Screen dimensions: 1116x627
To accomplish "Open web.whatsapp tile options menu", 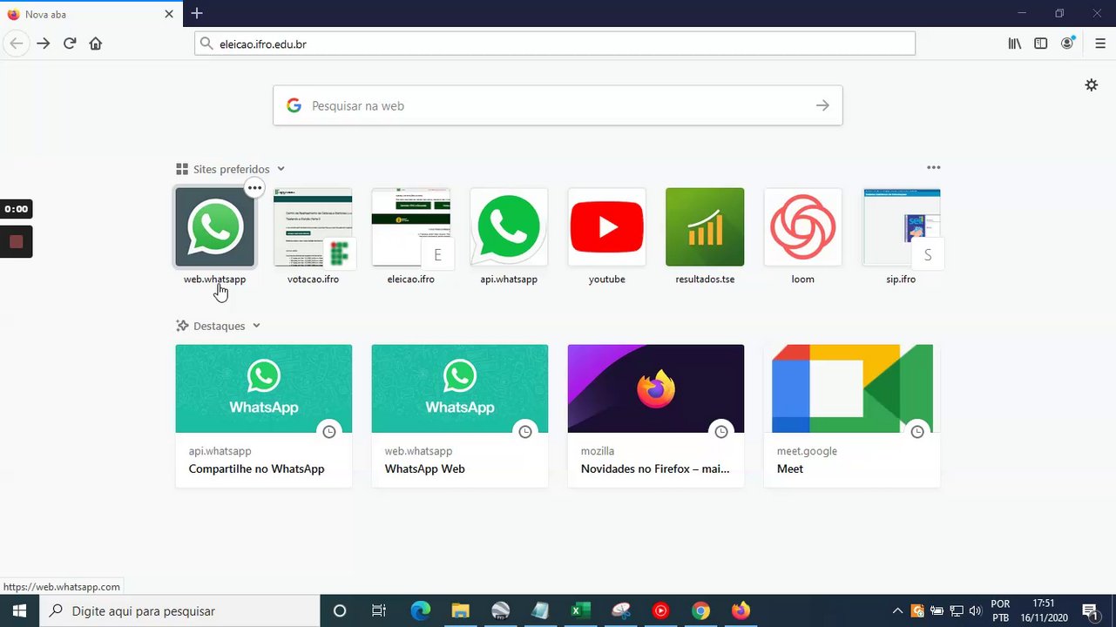I will click(x=254, y=187).
